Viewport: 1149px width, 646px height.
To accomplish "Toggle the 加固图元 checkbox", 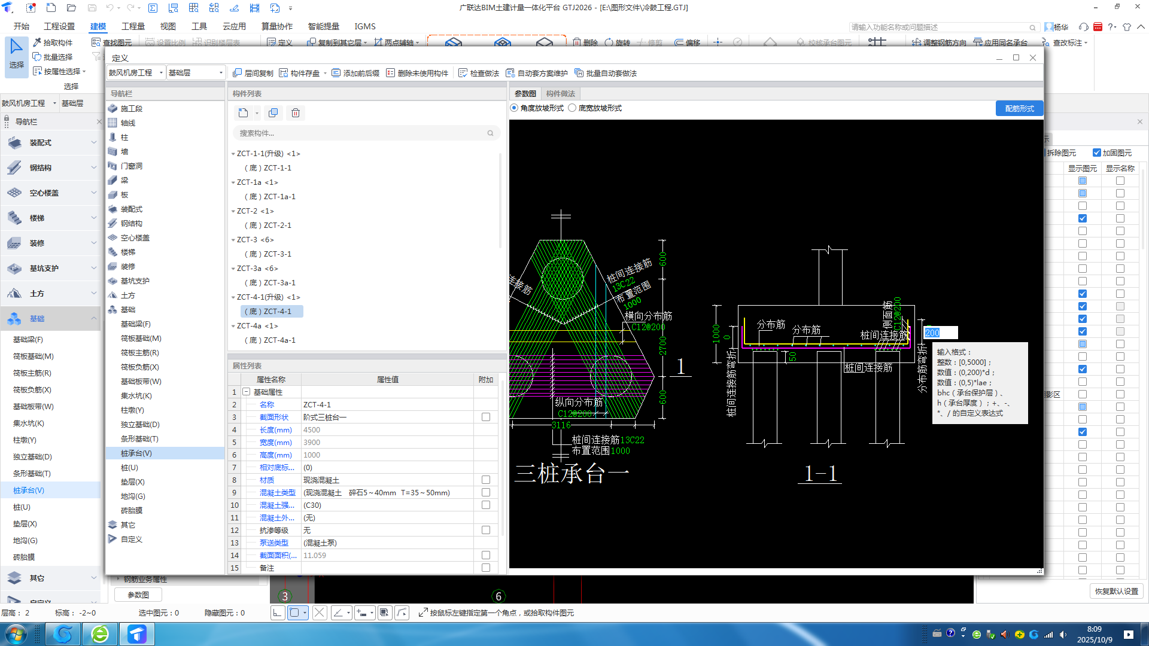I will click(x=1097, y=153).
